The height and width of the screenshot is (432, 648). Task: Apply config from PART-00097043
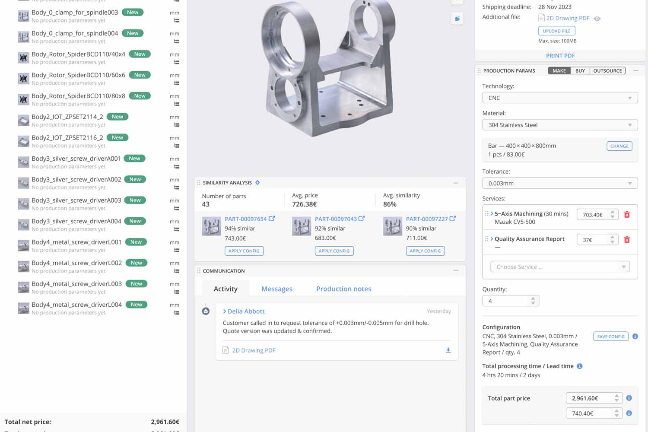pos(334,251)
